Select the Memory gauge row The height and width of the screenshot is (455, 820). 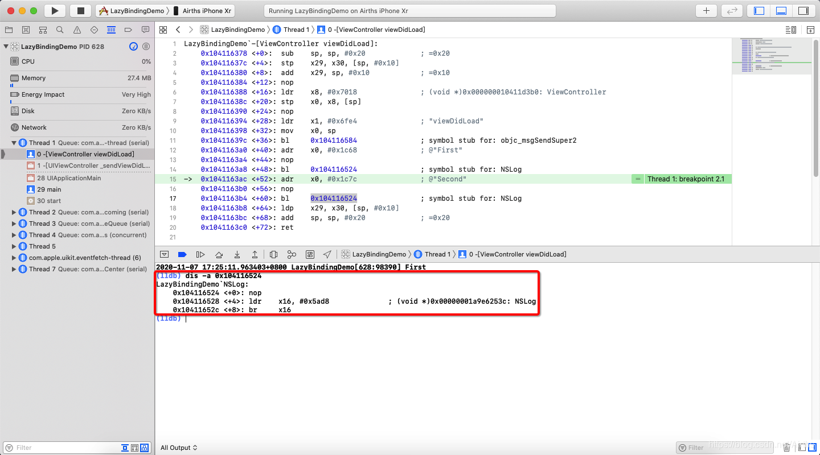(x=77, y=78)
